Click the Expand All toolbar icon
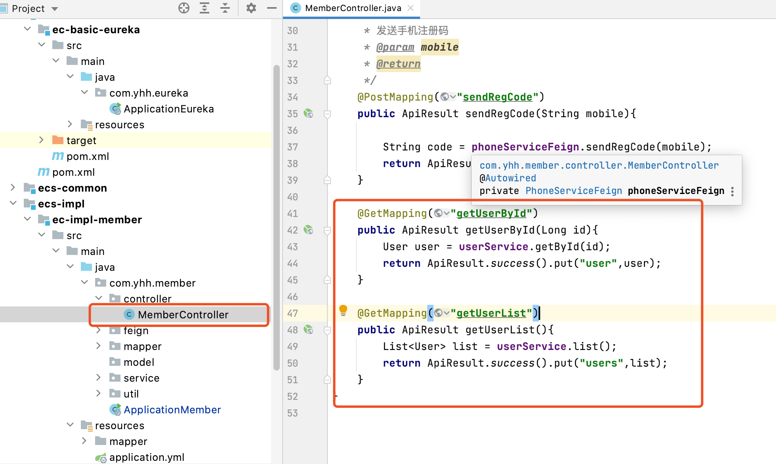Image resolution: width=776 pixels, height=464 pixels. click(205, 8)
